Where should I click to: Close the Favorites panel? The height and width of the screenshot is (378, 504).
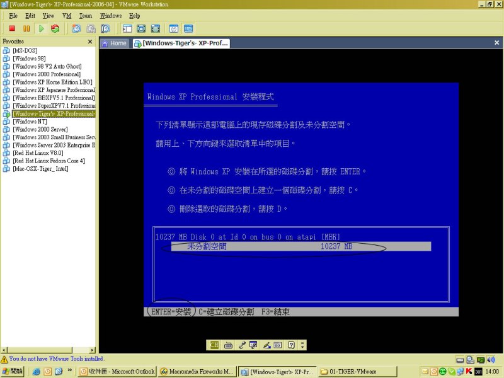click(x=90, y=42)
